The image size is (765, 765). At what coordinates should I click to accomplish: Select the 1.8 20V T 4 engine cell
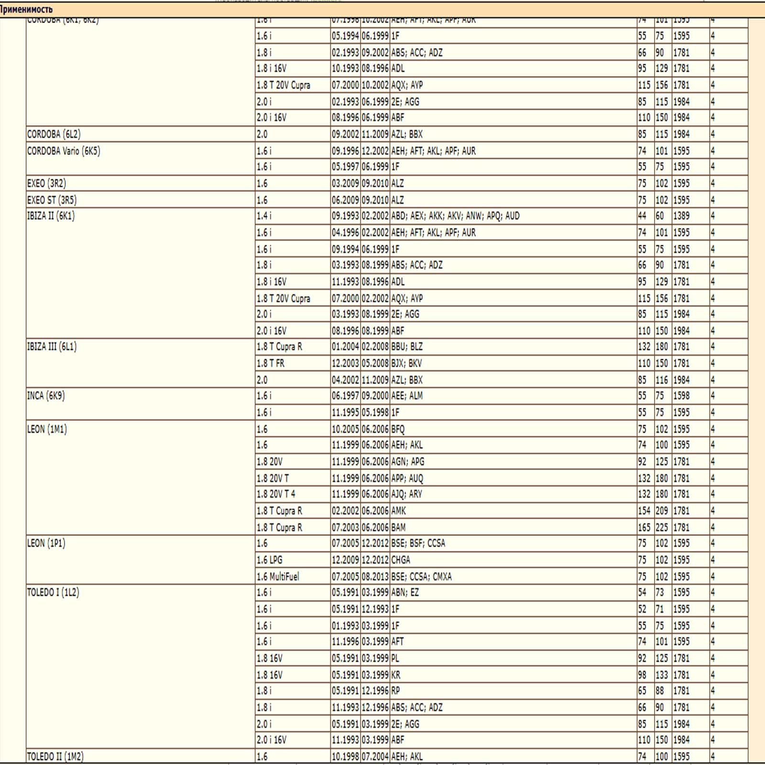(x=276, y=494)
